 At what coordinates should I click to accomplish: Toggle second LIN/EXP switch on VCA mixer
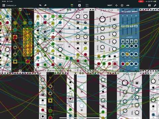[127, 41]
